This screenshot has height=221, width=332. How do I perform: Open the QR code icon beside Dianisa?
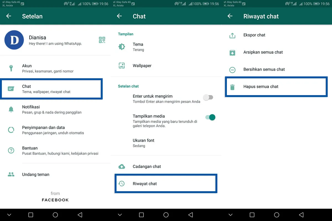click(x=102, y=40)
